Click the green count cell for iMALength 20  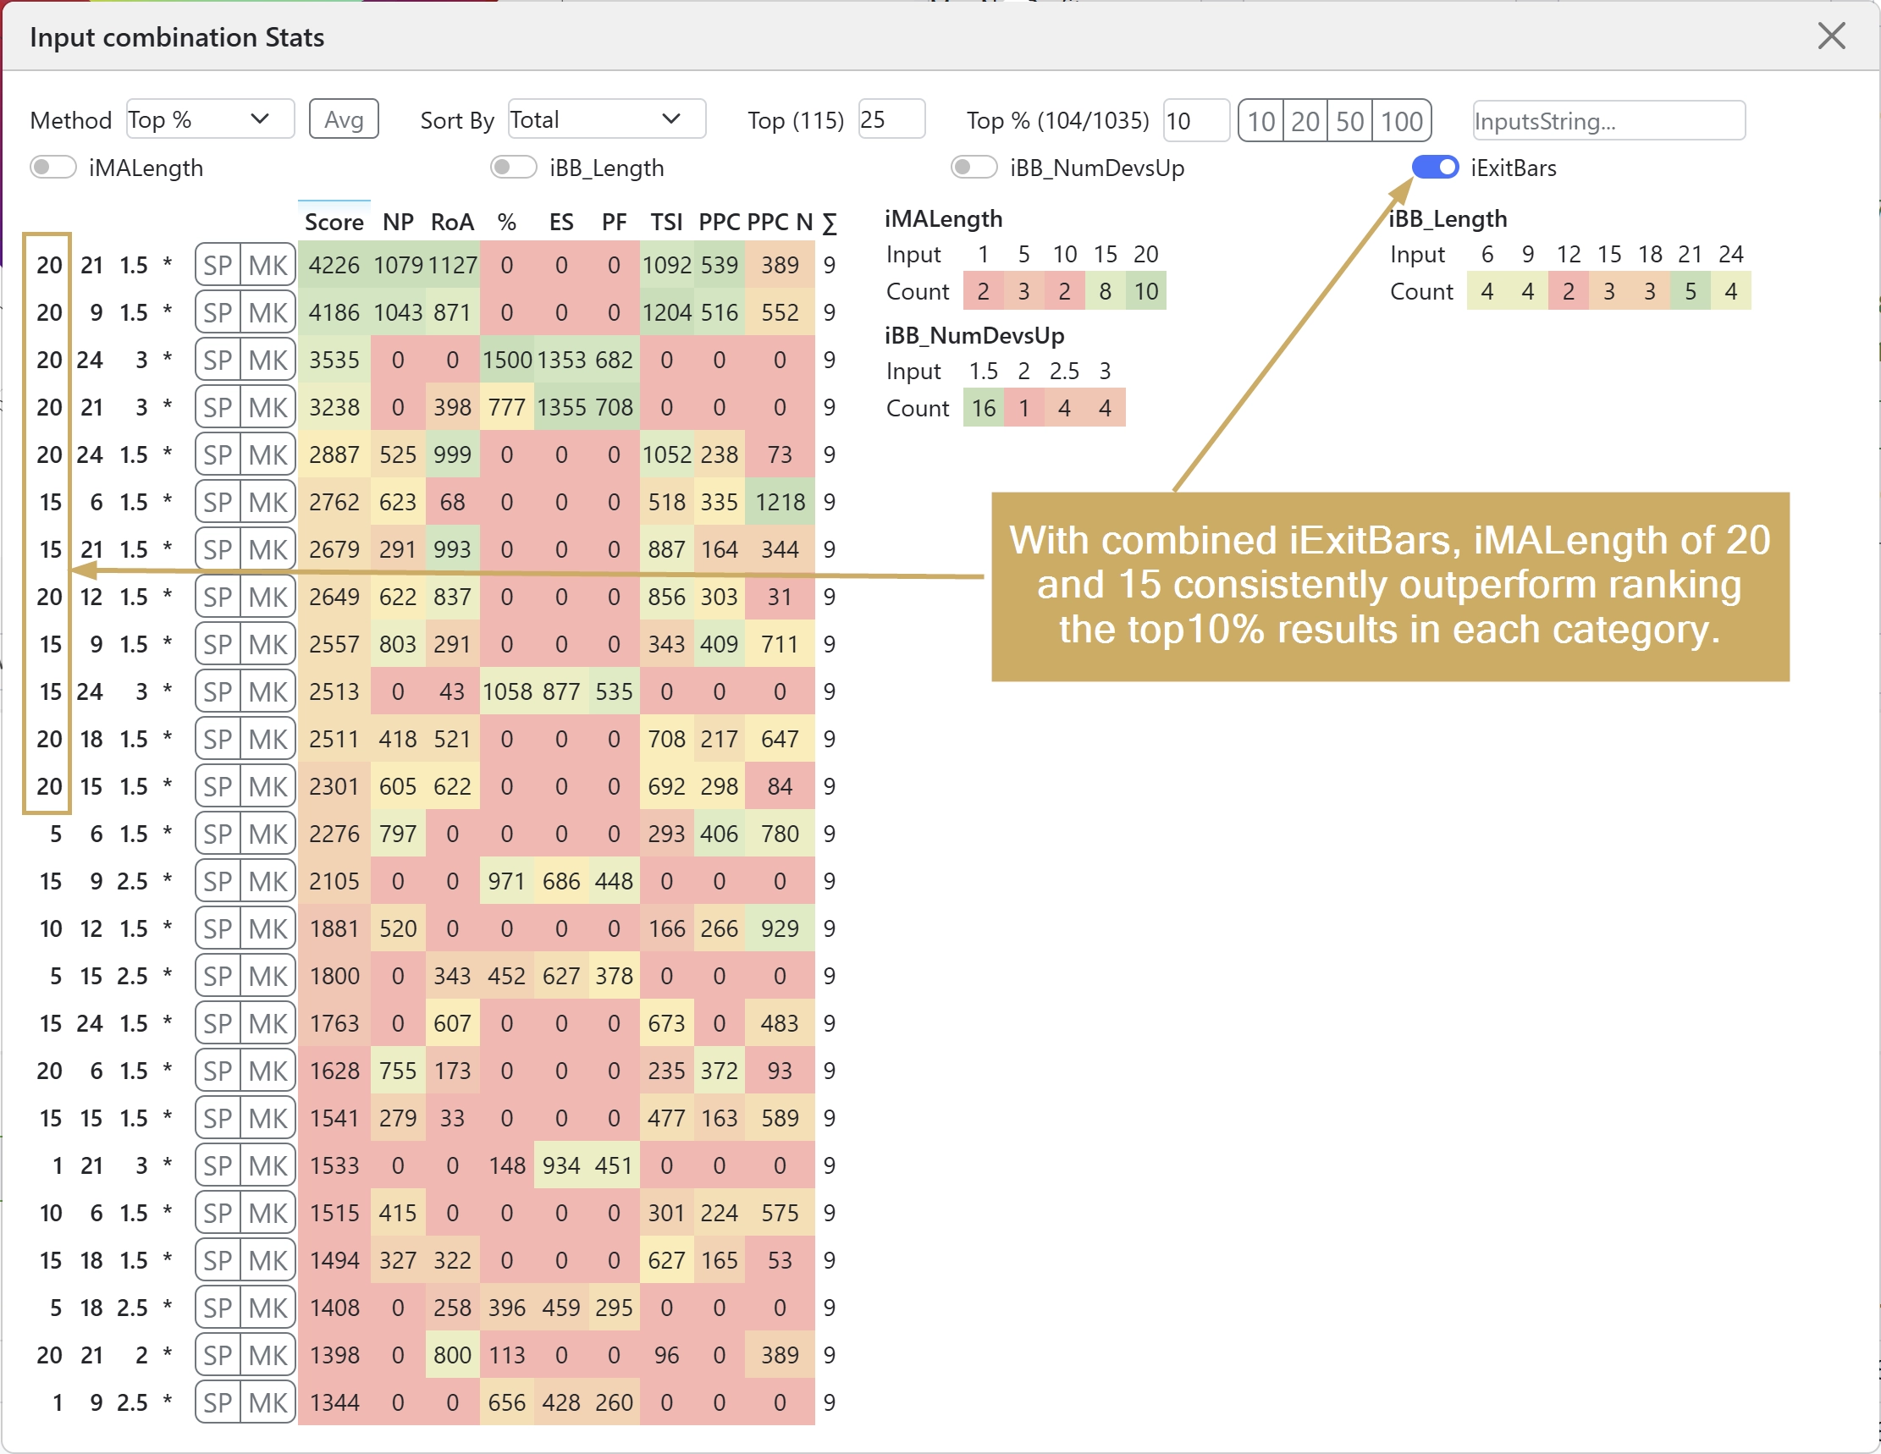point(1145,291)
